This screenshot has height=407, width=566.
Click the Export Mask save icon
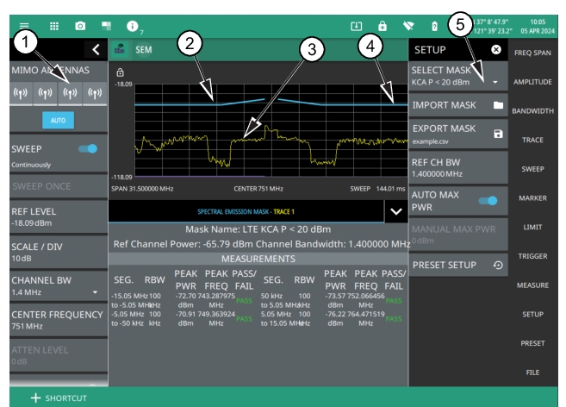pyautogui.click(x=497, y=135)
